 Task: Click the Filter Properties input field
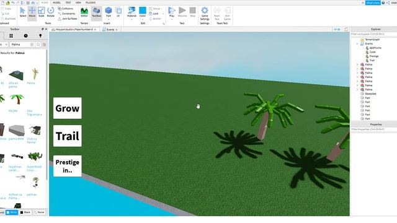coord(373,129)
